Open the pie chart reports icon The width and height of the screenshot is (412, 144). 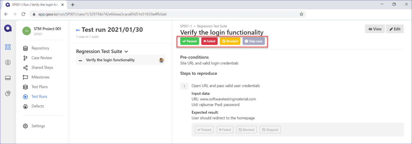tap(8, 93)
